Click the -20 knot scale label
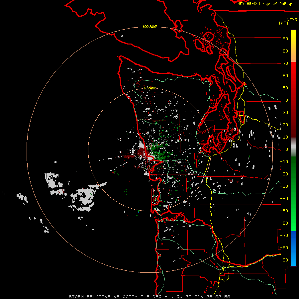This screenshot has height=299, width=299. pyautogui.click(x=284, y=174)
